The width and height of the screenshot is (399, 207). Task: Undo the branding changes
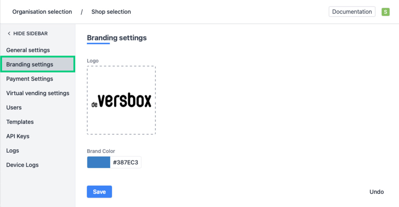tap(377, 192)
